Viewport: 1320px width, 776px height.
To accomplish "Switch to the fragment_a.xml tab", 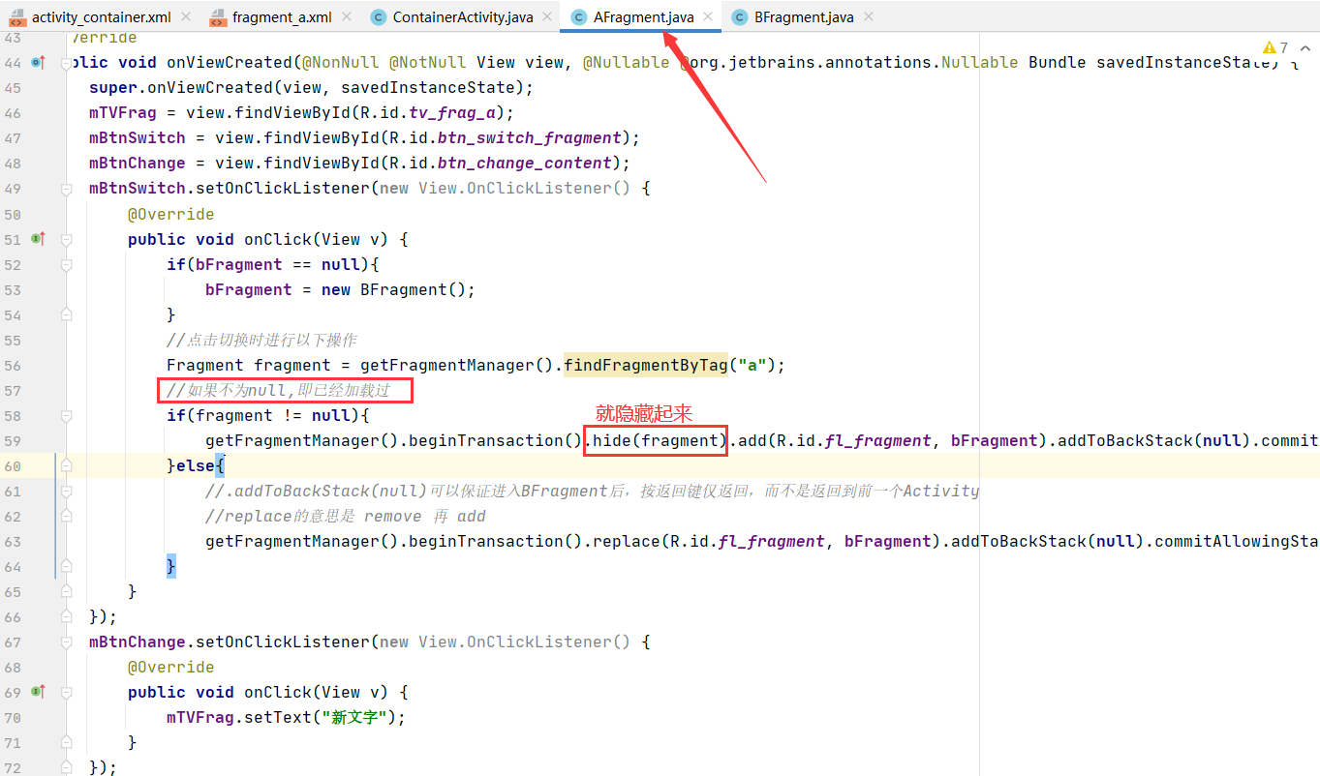I will click(282, 17).
